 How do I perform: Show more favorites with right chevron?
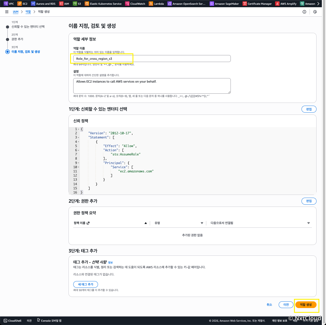[318, 4]
